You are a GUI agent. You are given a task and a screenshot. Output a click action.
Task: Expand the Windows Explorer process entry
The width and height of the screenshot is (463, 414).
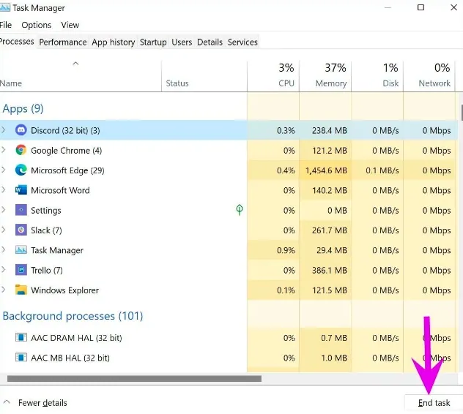[x=3, y=290]
